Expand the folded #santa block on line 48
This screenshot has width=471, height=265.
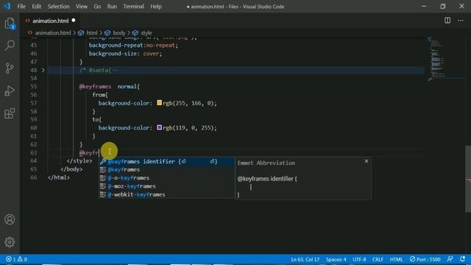point(43,70)
